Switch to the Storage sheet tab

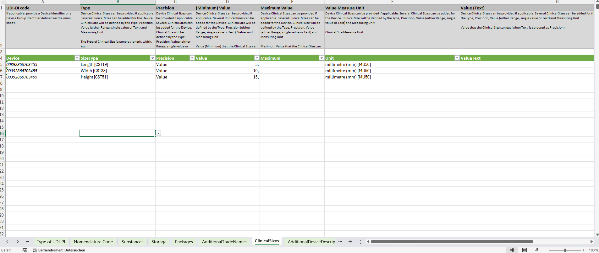coord(159,242)
